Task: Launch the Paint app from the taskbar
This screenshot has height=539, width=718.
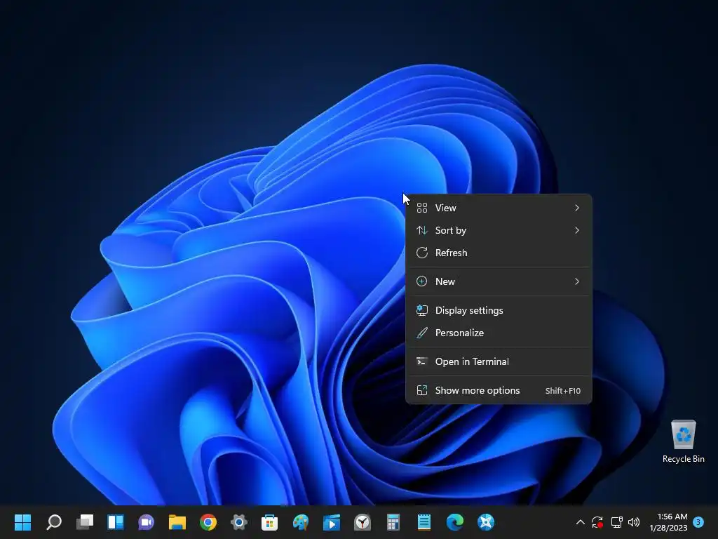Action: pyautogui.click(x=301, y=522)
